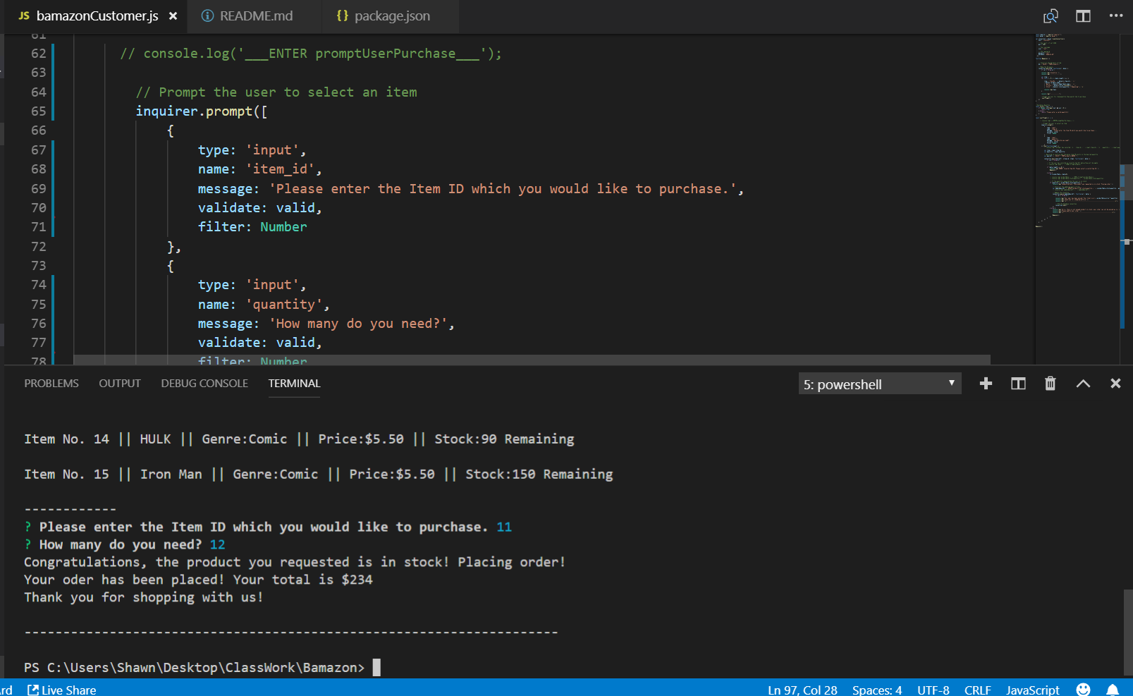Open the package.json tab
The image size is (1133, 696).
click(391, 16)
